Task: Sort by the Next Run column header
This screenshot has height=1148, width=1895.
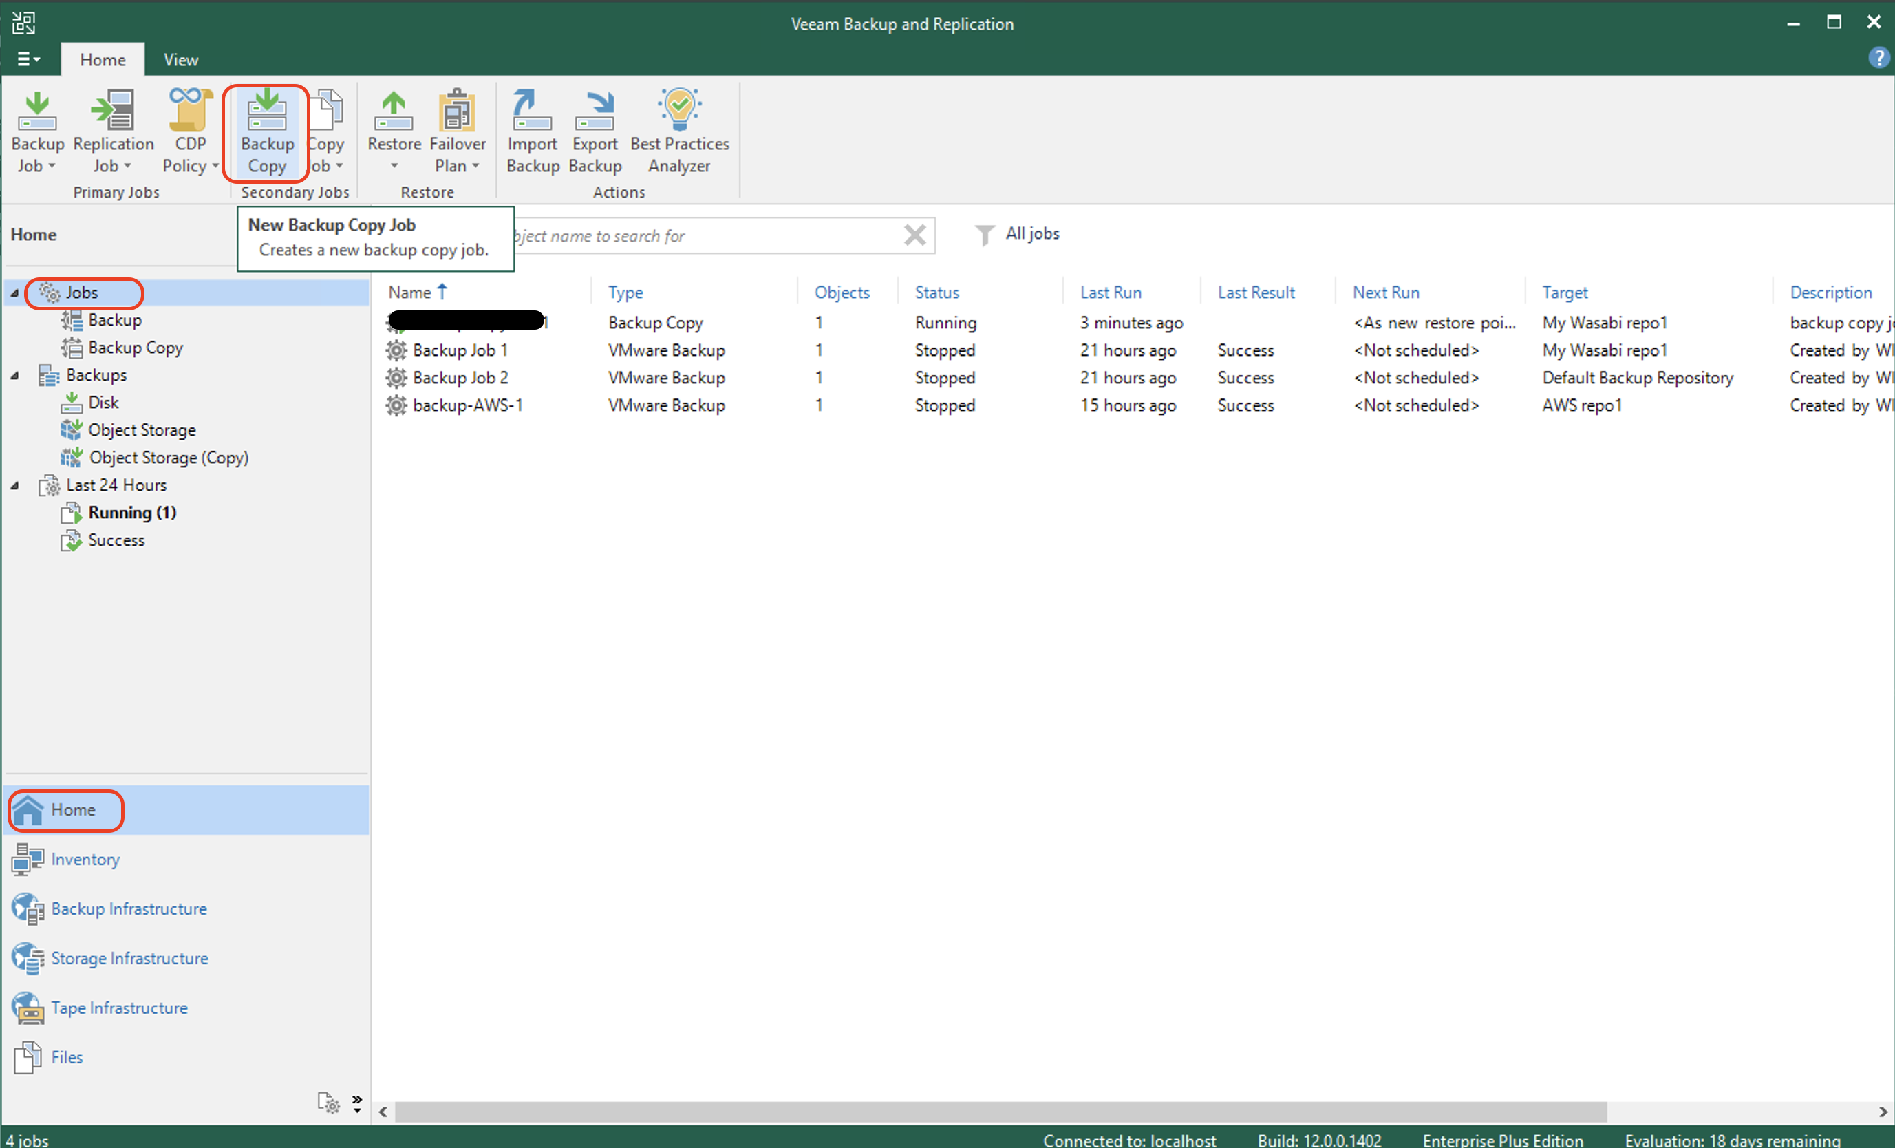Action: (1386, 293)
